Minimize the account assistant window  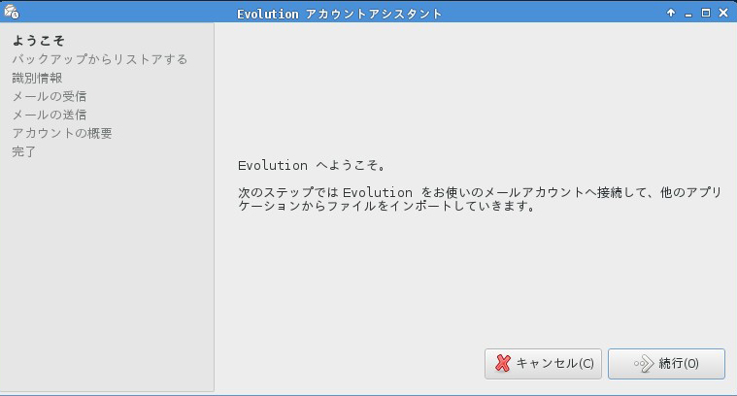point(687,13)
